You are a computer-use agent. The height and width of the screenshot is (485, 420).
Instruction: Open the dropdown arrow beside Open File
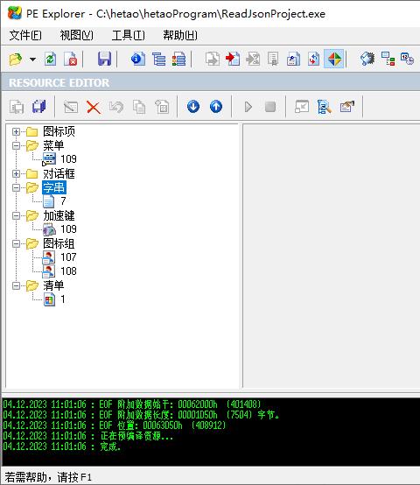(32, 59)
